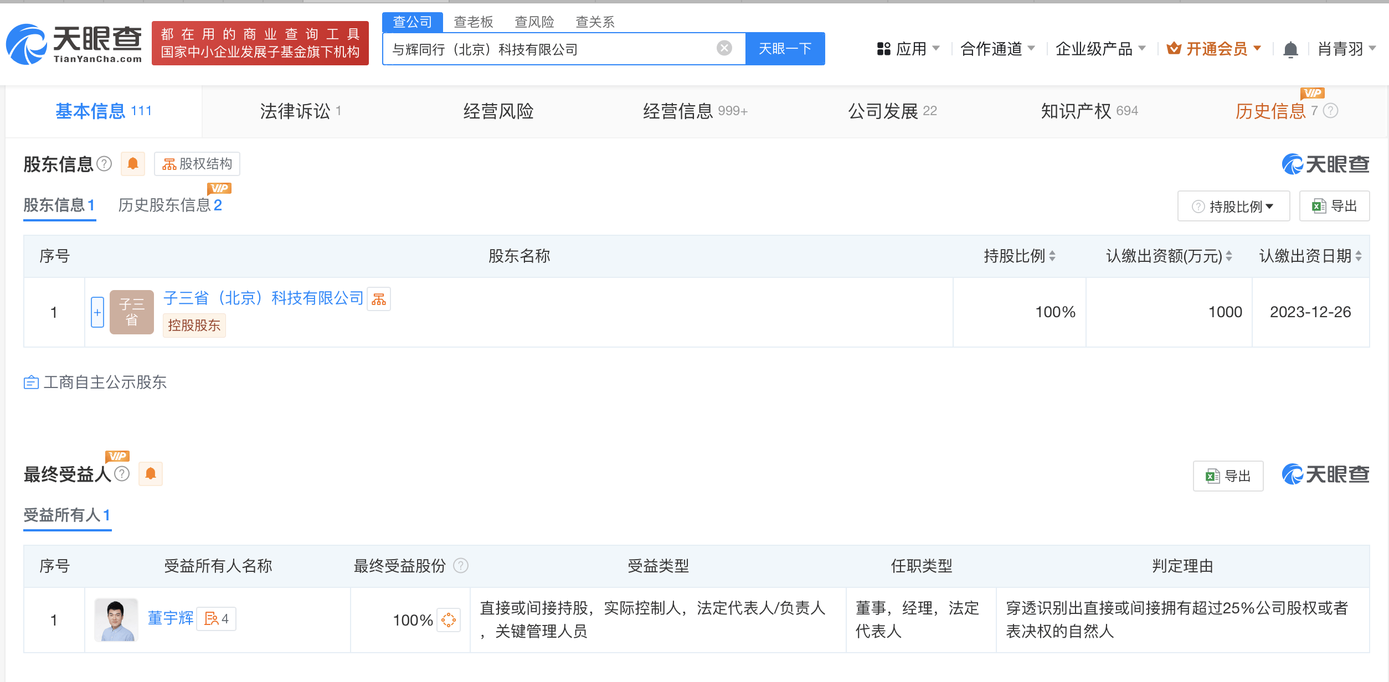
Task: Switch to 历史股东信息 sub-tab
Action: 169,205
